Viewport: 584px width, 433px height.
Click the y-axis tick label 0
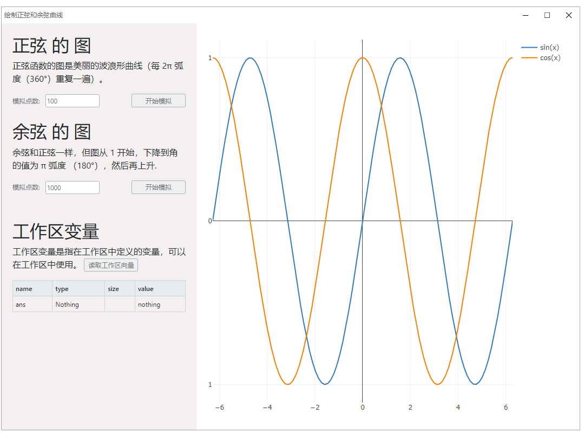coord(210,221)
